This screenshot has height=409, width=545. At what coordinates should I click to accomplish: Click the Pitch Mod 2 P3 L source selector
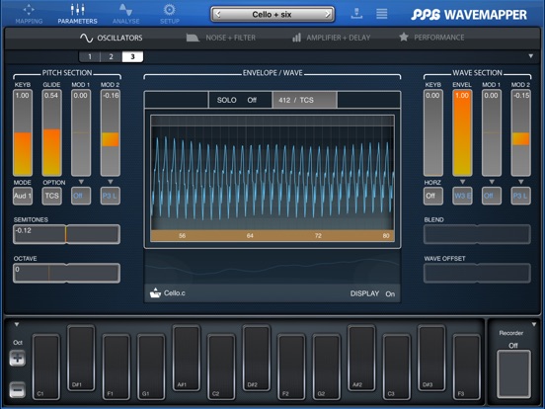point(111,196)
